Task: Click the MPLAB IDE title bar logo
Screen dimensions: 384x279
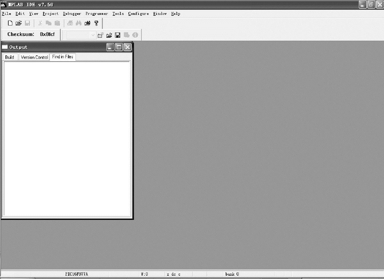Action: (x=3, y=5)
